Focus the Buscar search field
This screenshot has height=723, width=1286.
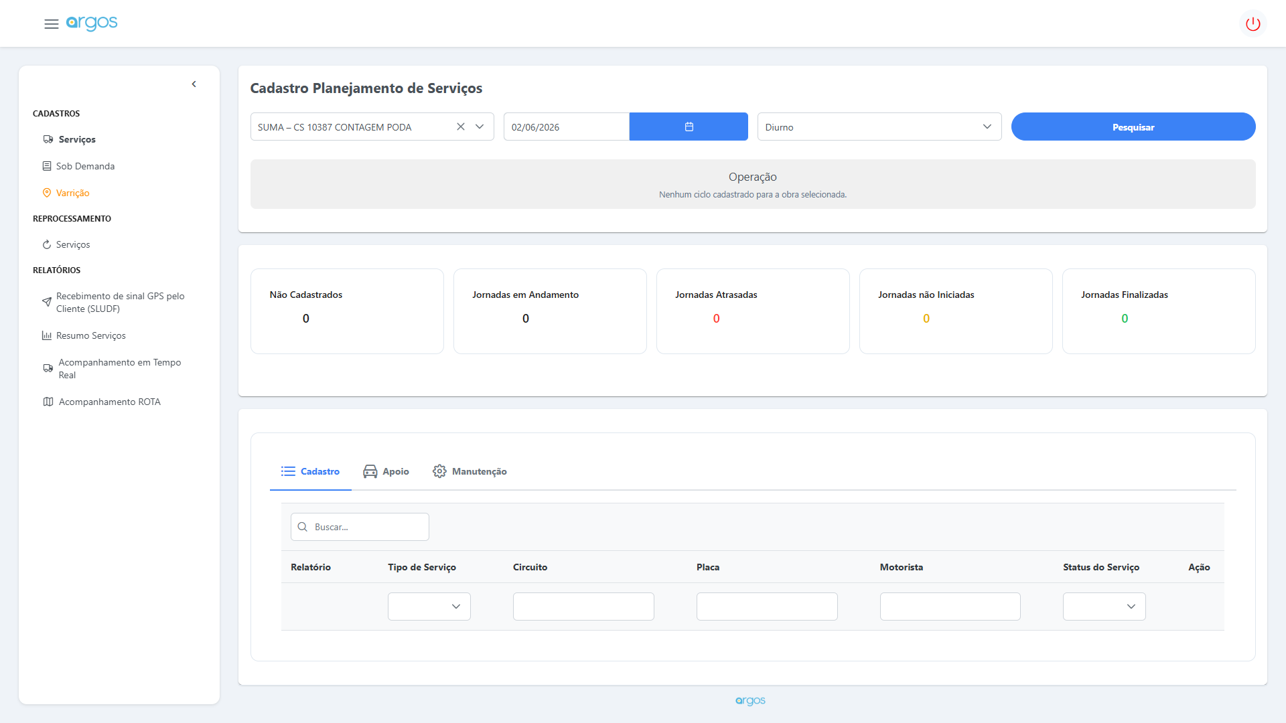(360, 527)
